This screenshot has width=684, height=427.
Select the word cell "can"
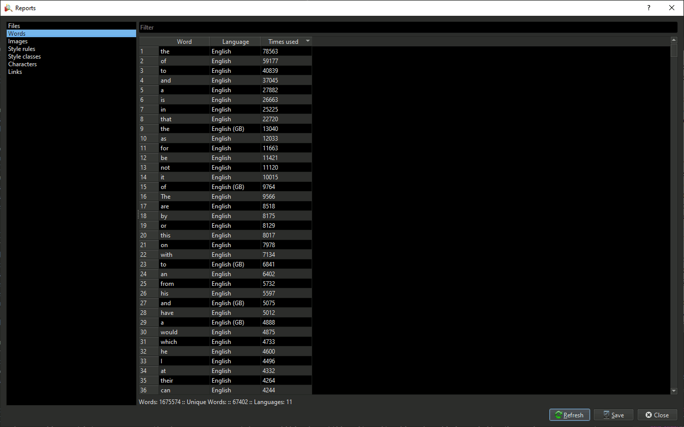[184, 390]
